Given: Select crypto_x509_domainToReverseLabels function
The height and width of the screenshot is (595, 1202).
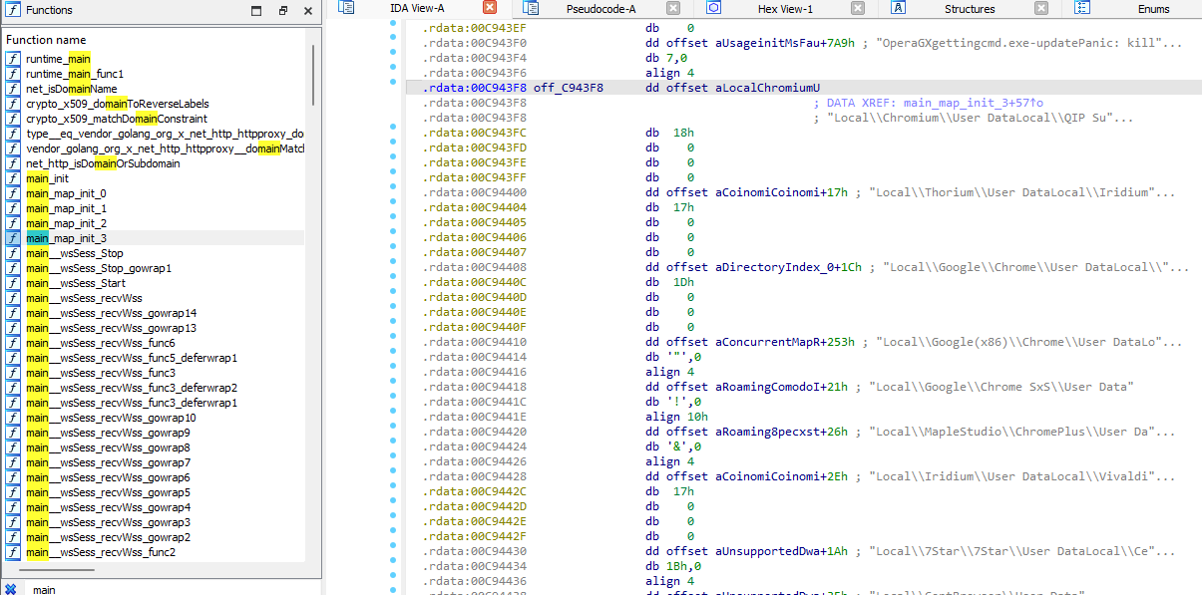Looking at the screenshot, I should click(x=118, y=104).
